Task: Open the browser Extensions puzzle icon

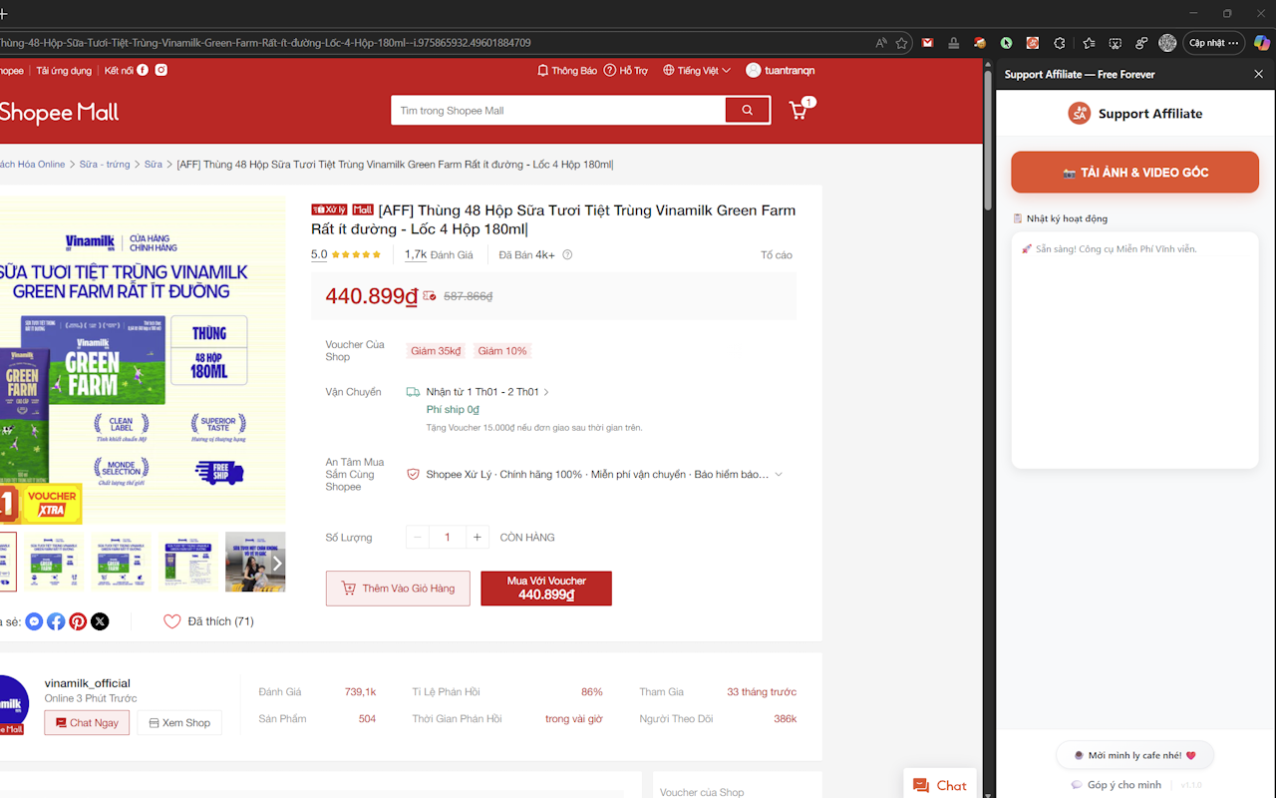Action: pos(1059,43)
